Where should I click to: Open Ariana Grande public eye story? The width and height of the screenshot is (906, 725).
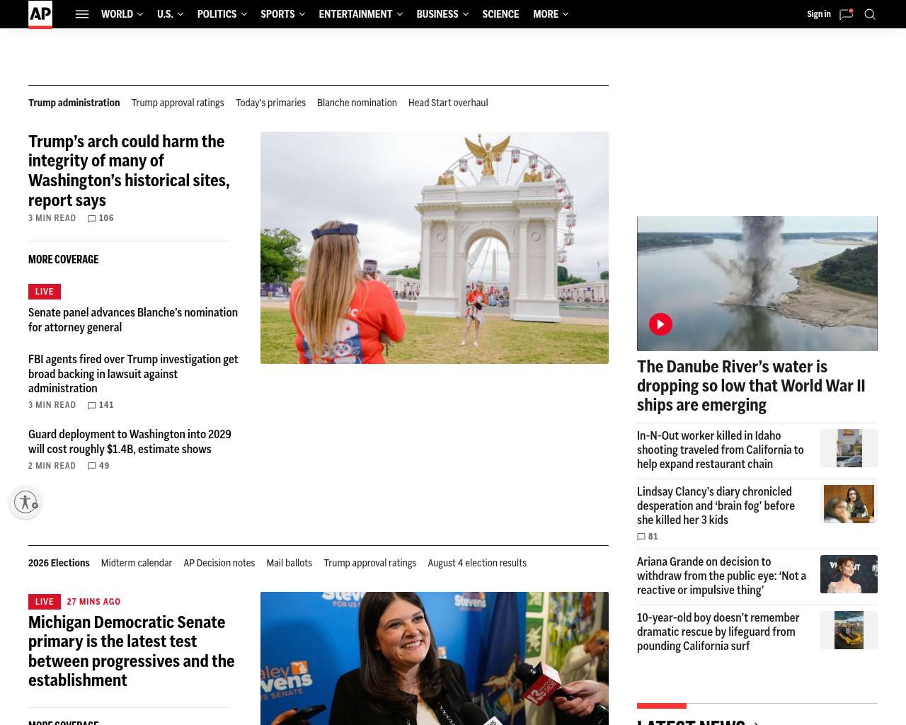[722, 576]
